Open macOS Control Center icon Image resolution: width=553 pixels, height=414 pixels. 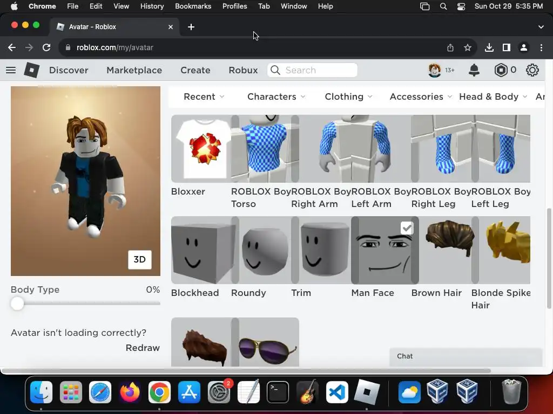click(461, 6)
